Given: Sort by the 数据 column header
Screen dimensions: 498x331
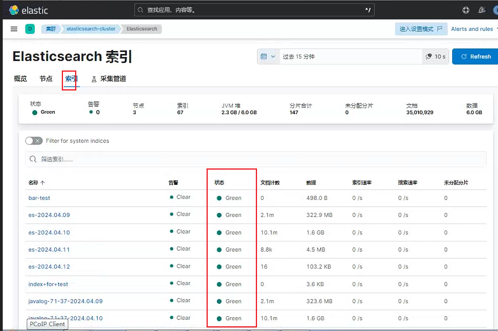Looking at the screenshot, I should coord(311,183).
